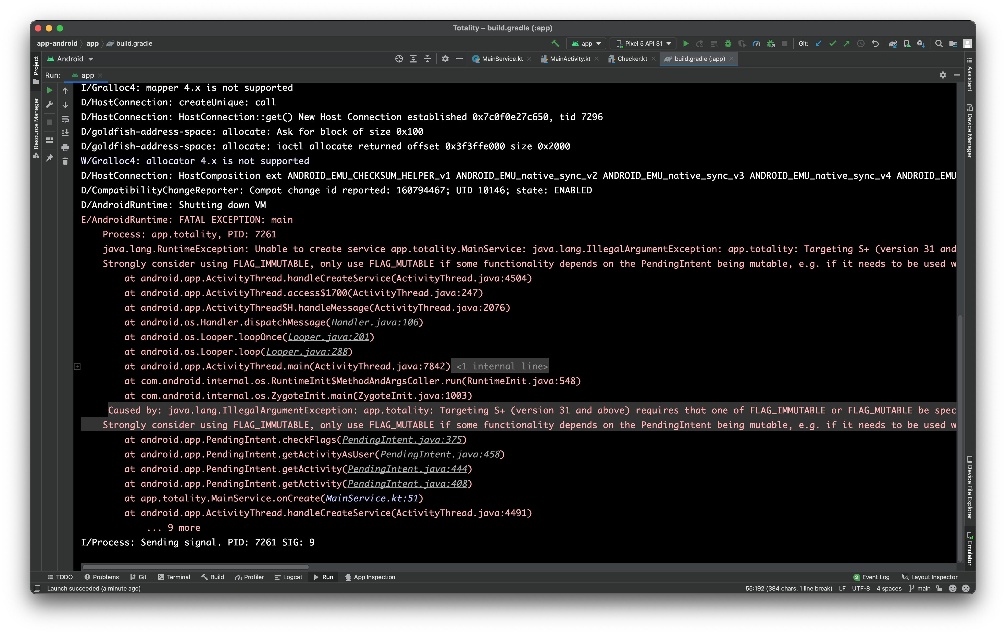Screen dimensions: 1006x634
Task: Click Git Update Project blue arrow
Action: (818, 43)
